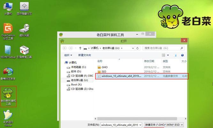Click the 文件名 text input field

119,125
